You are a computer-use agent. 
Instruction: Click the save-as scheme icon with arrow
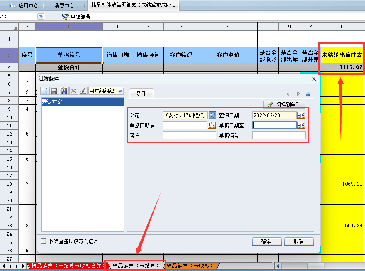pos(64,91)
